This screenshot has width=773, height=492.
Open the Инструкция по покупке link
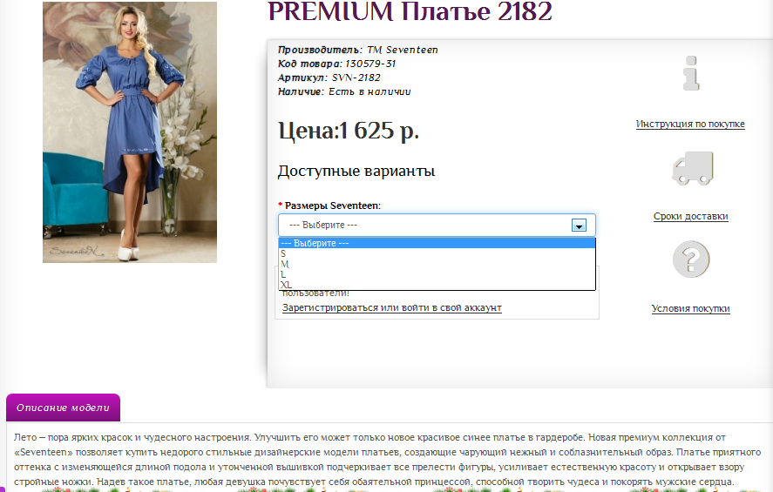point(690,125)
